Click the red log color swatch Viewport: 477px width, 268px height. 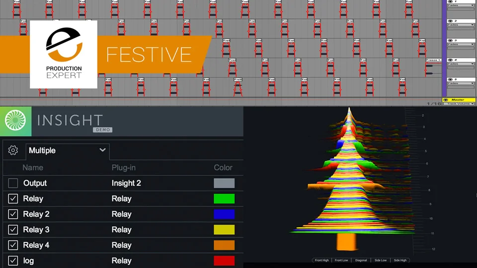click(224, 261)
